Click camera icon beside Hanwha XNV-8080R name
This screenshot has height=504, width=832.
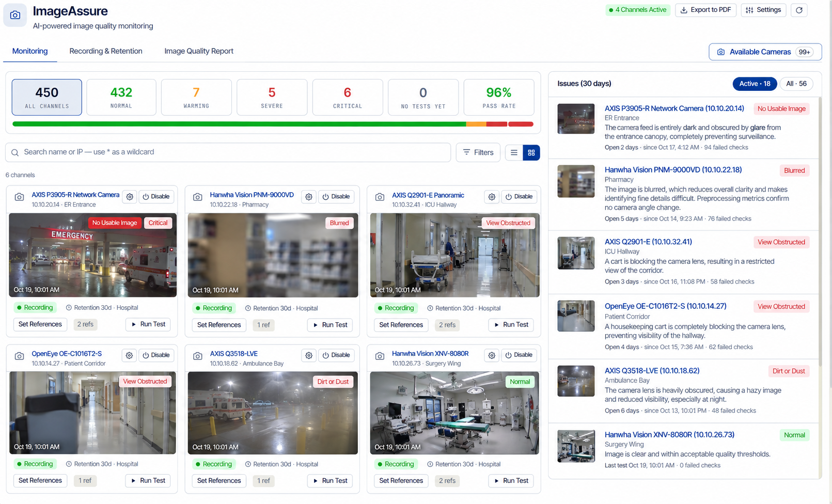[x=380, y=356]
